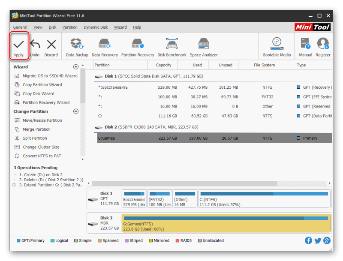Image resolution: width=343 pixels, height=261 pixels.
Task: Select Disk 2 header in partition list
Action: pyautogui.click(x=146, y=127)
